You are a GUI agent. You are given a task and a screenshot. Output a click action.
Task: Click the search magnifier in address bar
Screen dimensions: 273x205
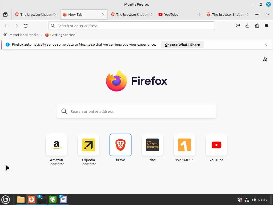pyautogui.click(x=53, y=26)
